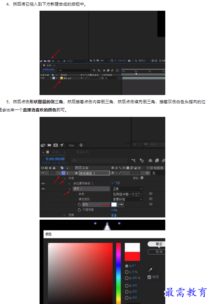Click the hue slider strip
The width and height of the screenshot is (210, 304).
(x=118, y=273)
